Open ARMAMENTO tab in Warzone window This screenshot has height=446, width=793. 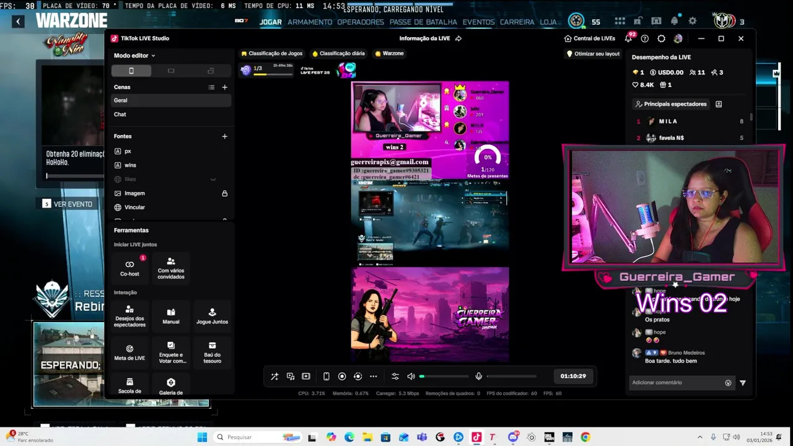point(310,22)
